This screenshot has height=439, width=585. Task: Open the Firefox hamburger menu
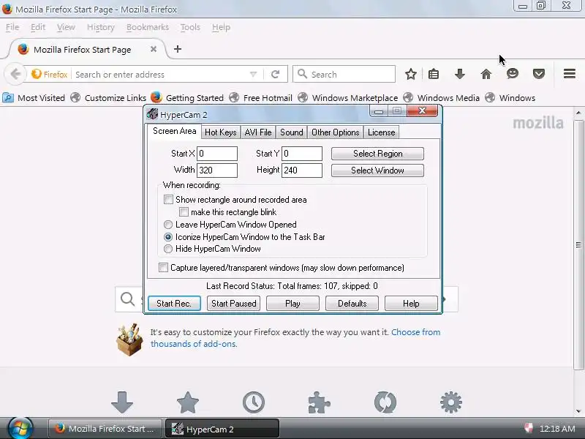(x=570, y=74)
